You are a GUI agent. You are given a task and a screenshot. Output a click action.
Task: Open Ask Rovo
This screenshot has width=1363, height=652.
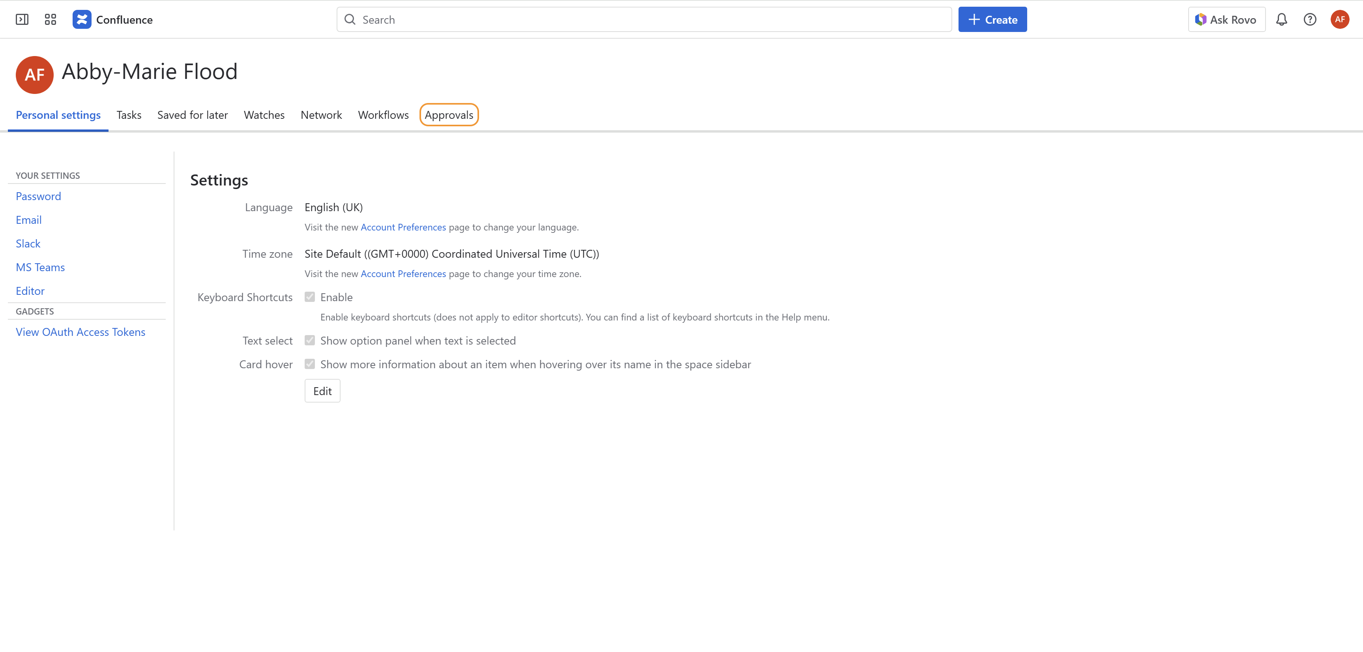1226,19
